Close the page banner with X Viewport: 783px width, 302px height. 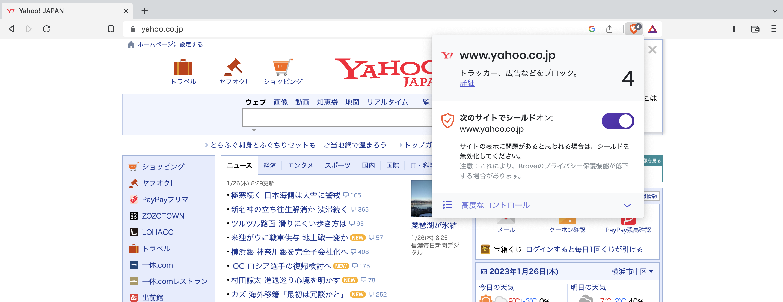tap(652, 50)
